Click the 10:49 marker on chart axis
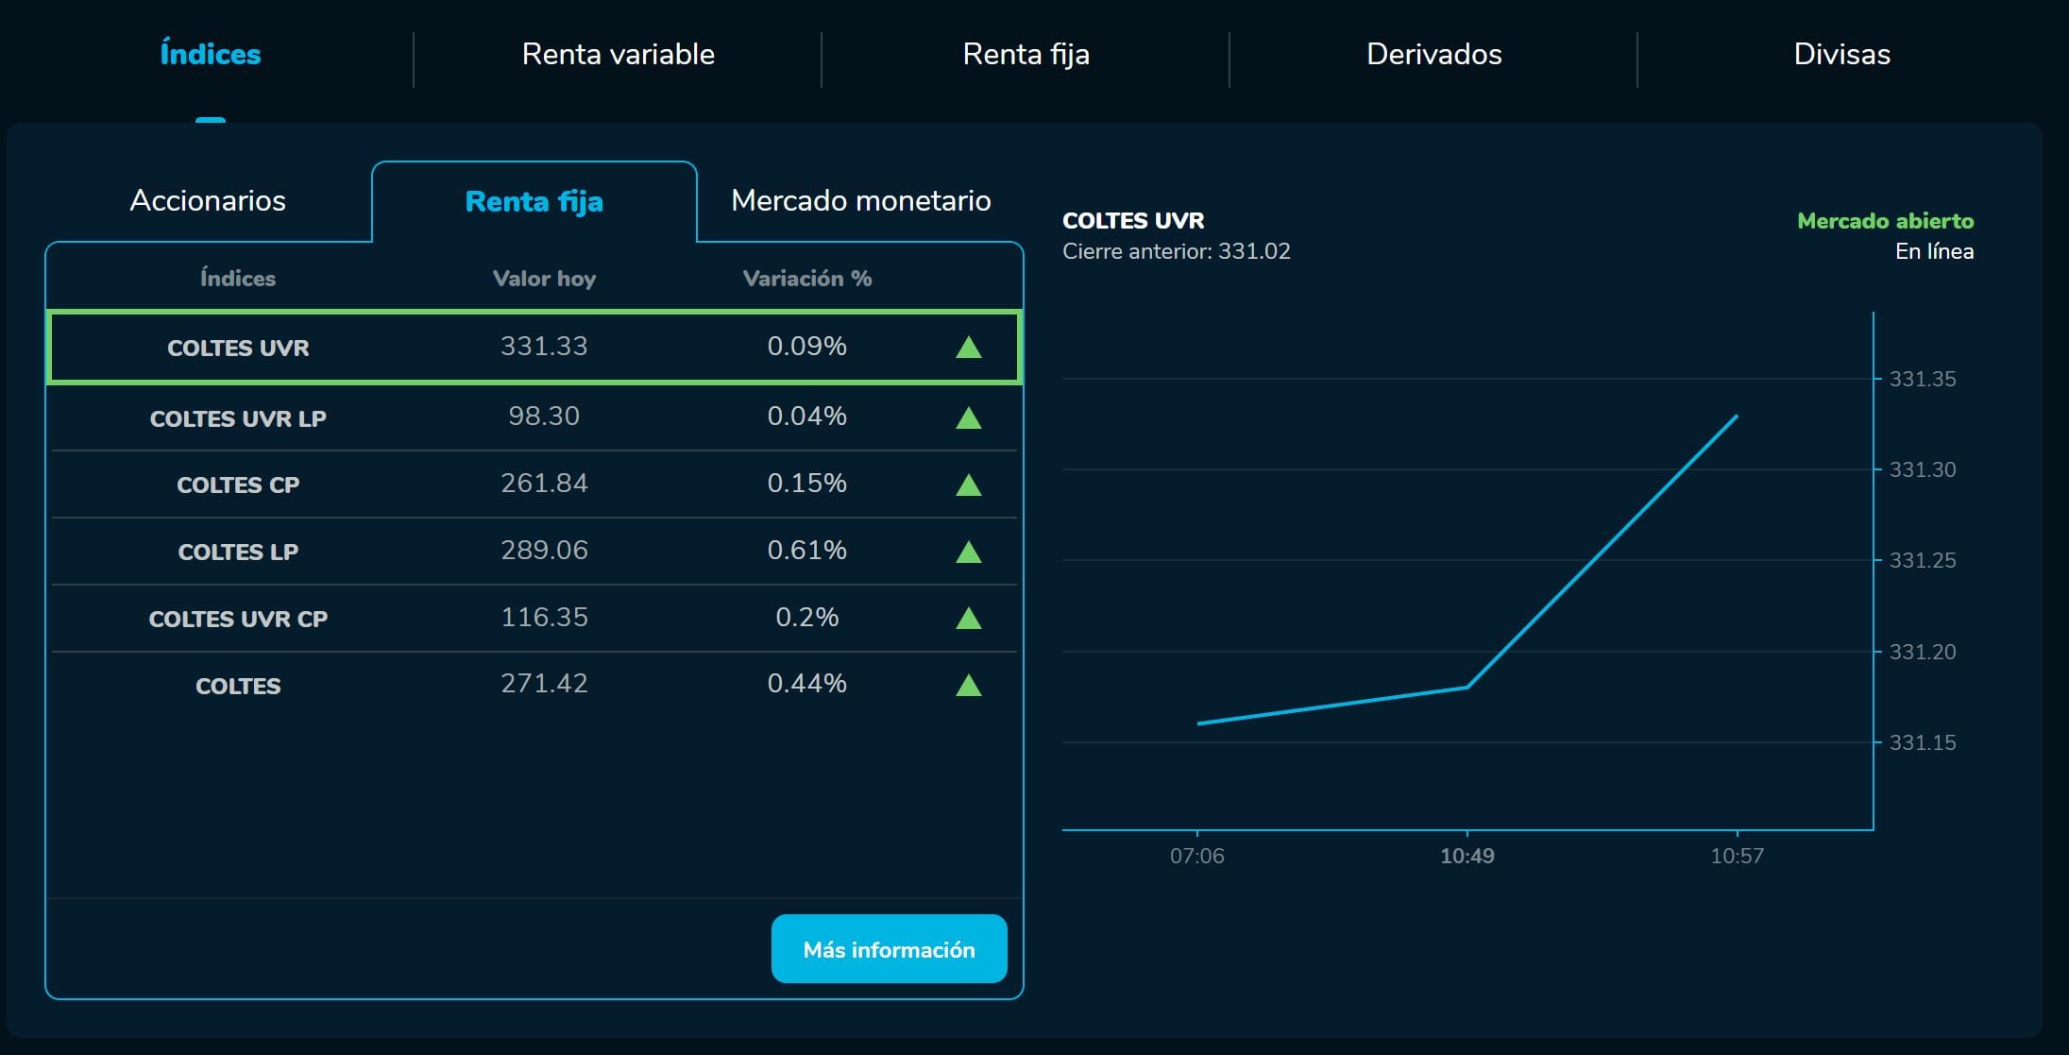 tap(1467, 856)
